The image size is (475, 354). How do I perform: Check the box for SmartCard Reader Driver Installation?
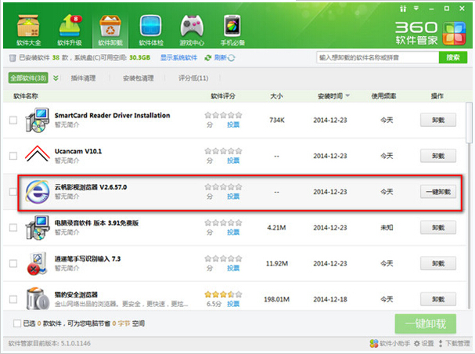[x=13, y=121]
